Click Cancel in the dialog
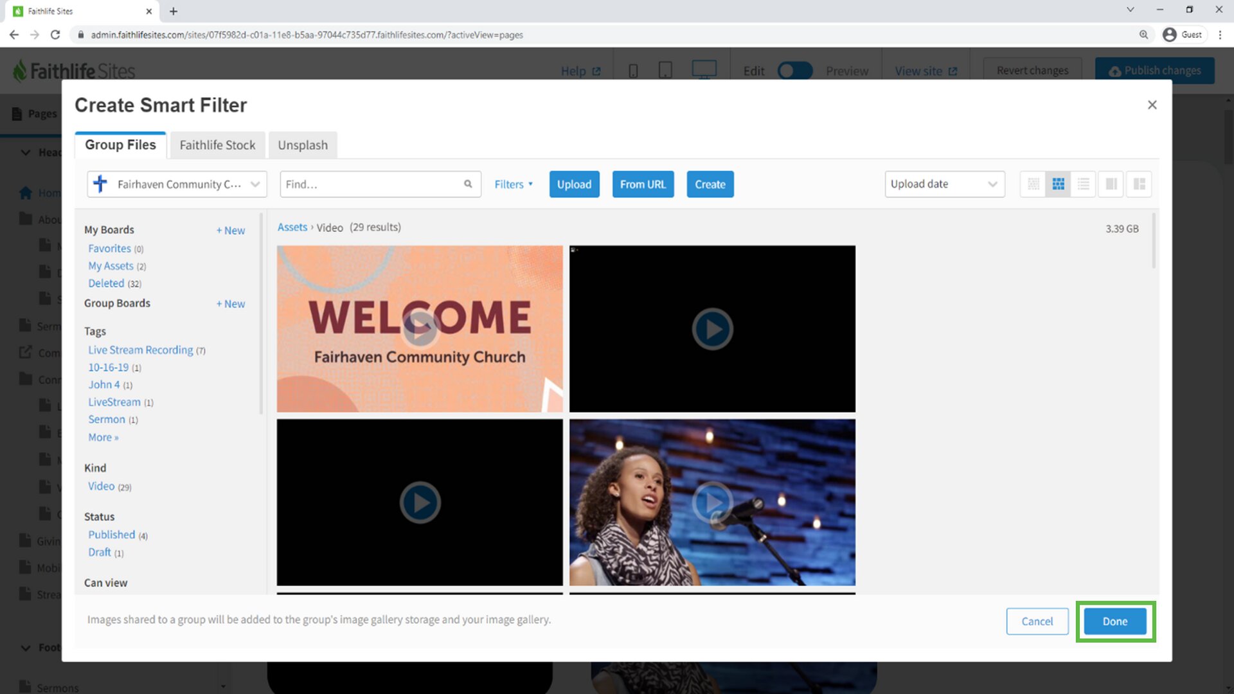This screenshot has width=1234, height=694. [x=1037, y=621]
